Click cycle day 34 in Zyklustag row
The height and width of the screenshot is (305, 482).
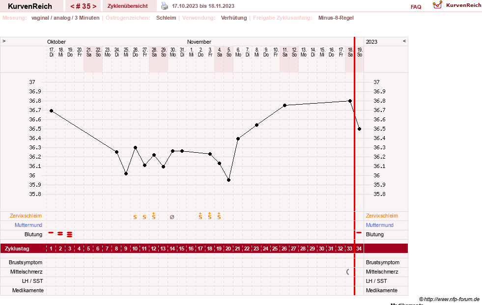(359, 249)
